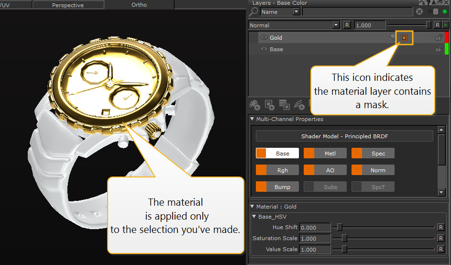The image size is (451, 265).
Task: Unlock the Gold layer padlock
Action: click(x=438, y=38)
